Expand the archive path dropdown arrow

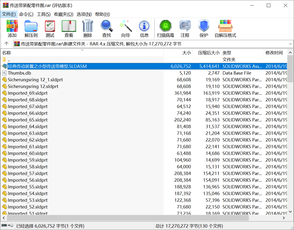pyautogui.click(x=290, y=44)
